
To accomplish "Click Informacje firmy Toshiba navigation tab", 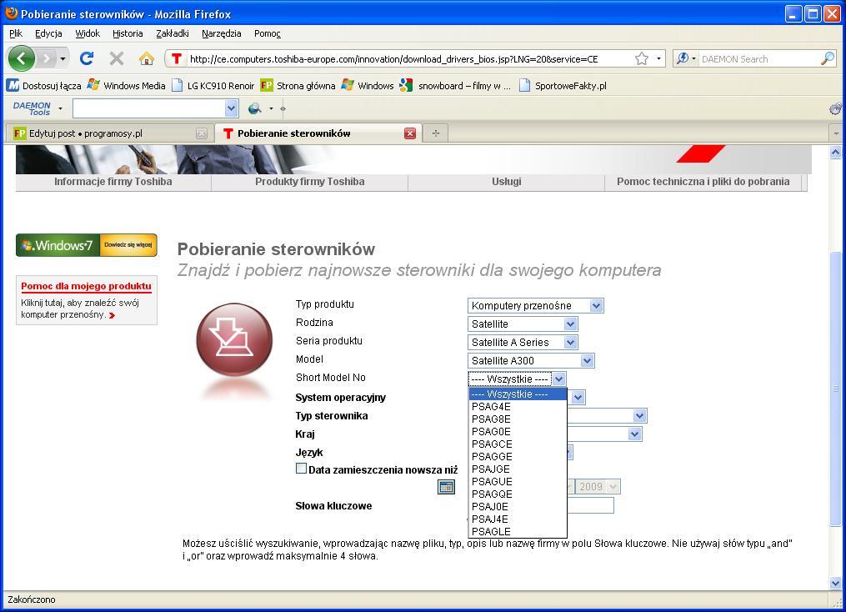I will [x=113, y=182].
